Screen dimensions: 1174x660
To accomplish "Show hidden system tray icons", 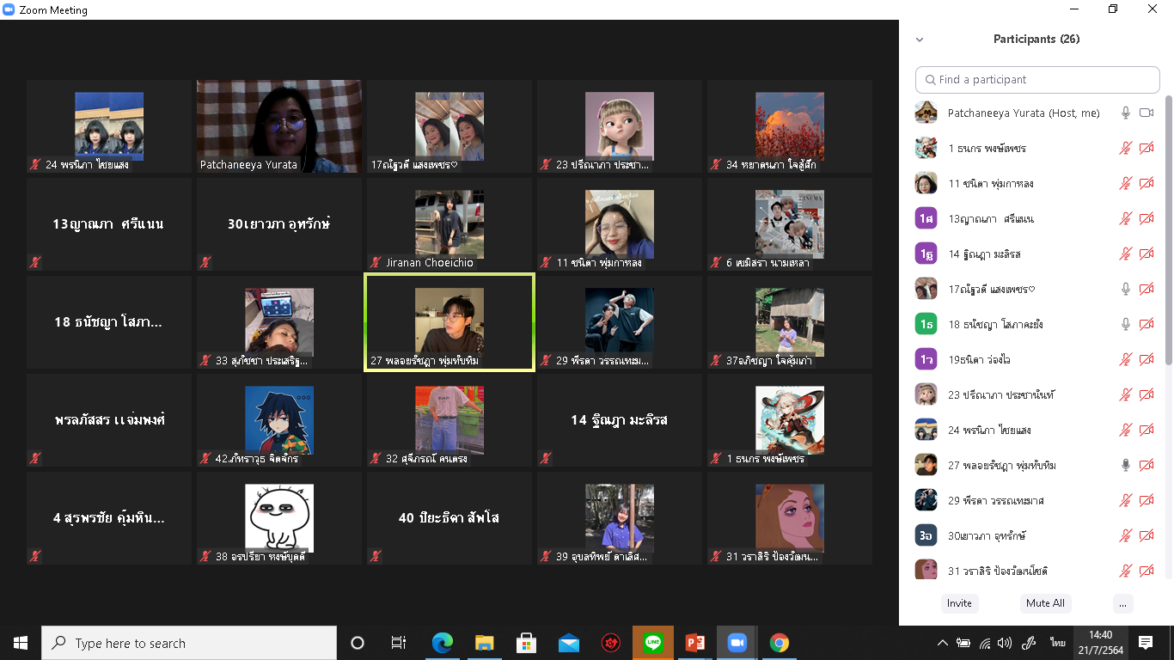I will 942,643.
